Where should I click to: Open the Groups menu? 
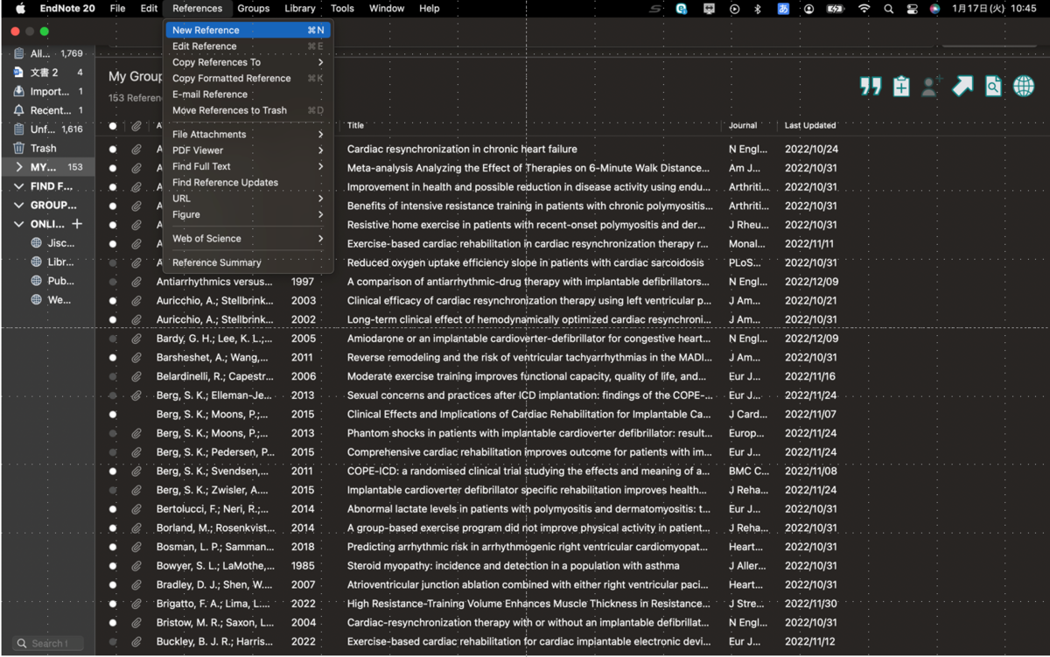tap(254, 9)
